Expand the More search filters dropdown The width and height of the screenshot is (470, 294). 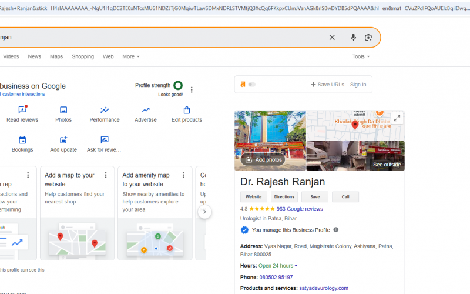point(130,56)
